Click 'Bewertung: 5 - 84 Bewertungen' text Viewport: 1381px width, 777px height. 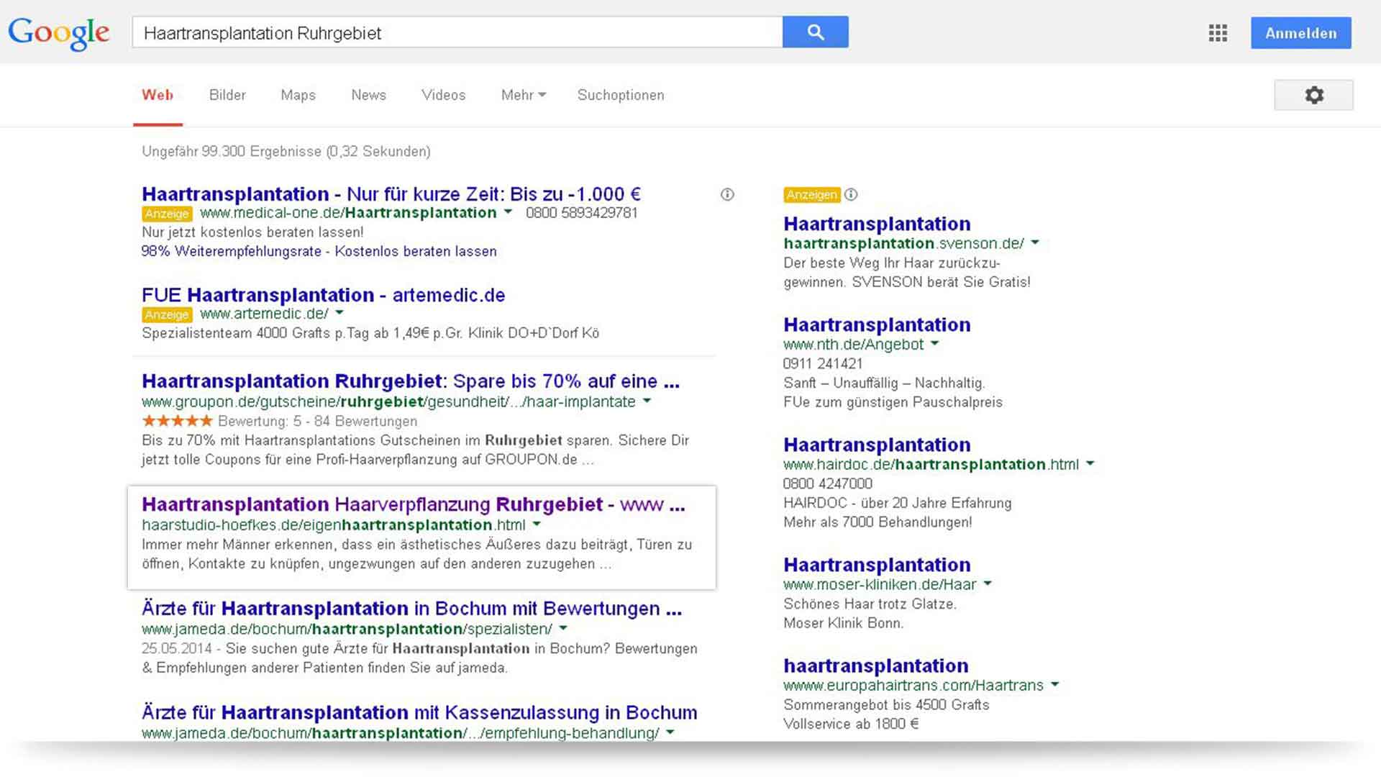[x=317, y=421]
